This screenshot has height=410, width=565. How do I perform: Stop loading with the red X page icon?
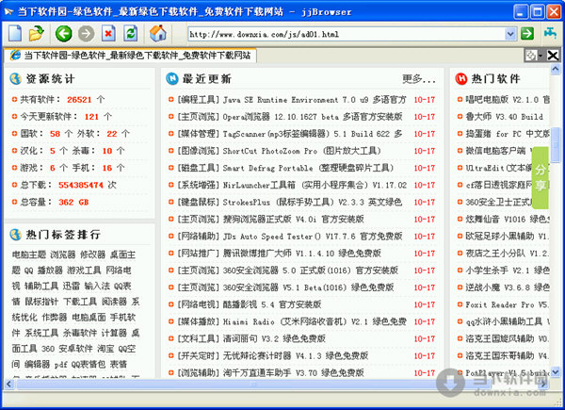click(x=108, y=34)
